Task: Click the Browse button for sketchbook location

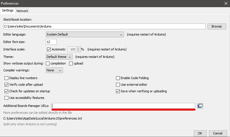Action: coord(216,26)
